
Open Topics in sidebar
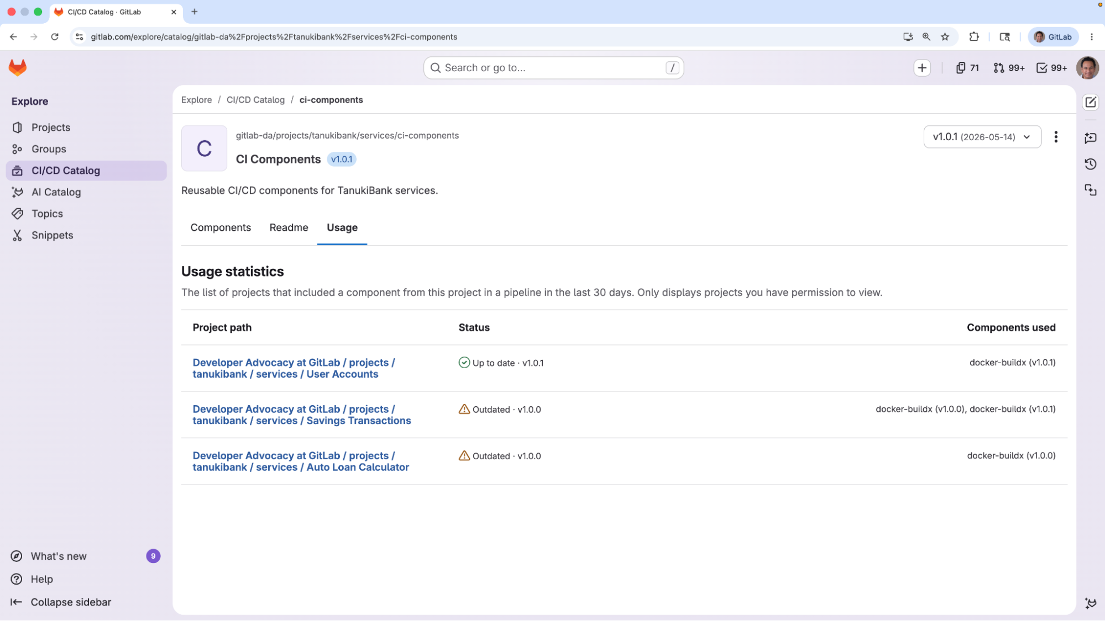point(86,214)
